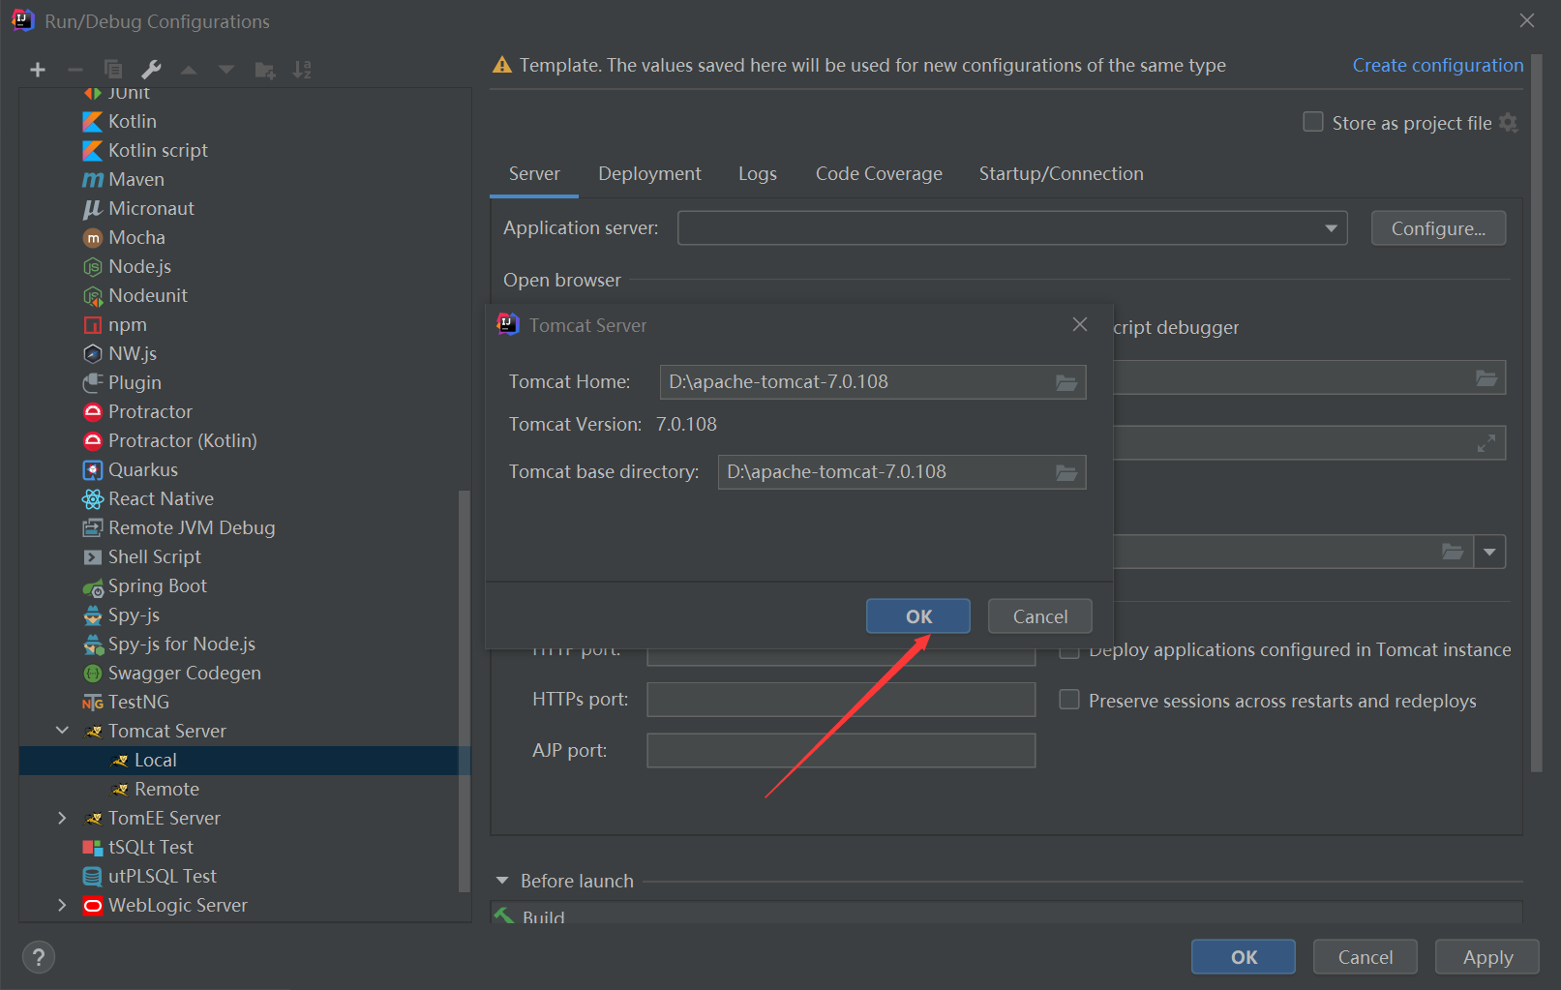Image resolution: width=1561 pixels, height=990 pixels.
Task: Click the copy configuration icon
Action: point(113,70)
